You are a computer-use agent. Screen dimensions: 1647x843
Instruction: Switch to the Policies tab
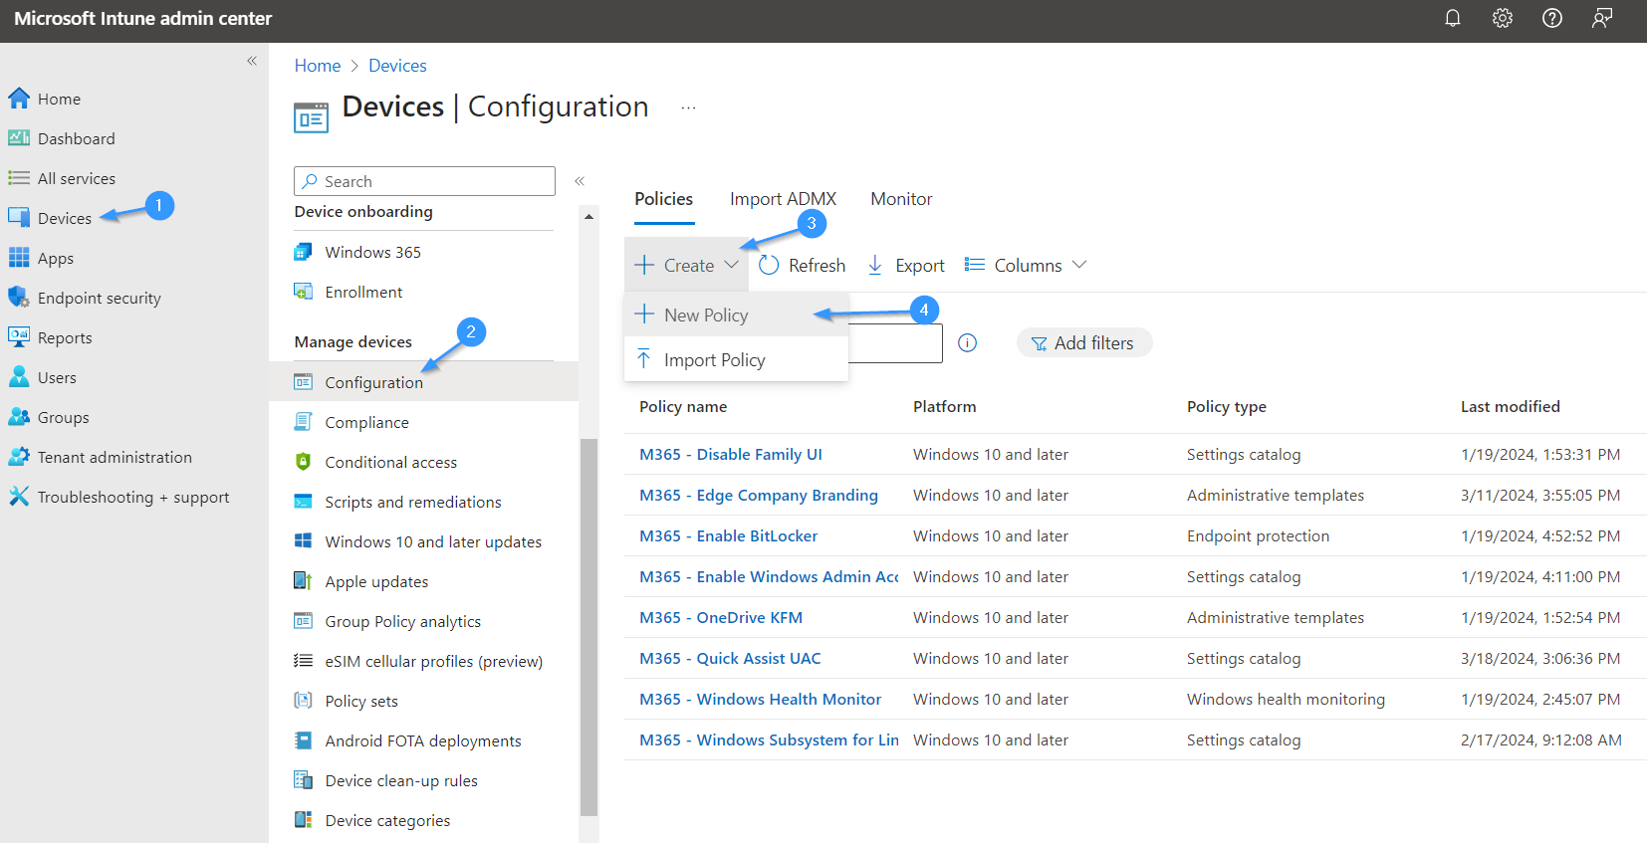coord(664,199)
